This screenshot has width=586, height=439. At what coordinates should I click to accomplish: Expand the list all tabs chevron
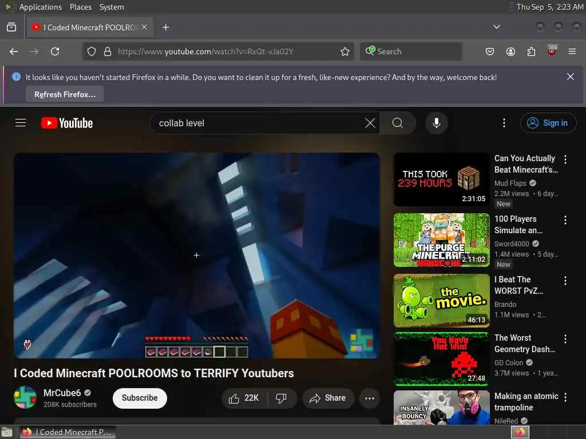pos(496,27)
